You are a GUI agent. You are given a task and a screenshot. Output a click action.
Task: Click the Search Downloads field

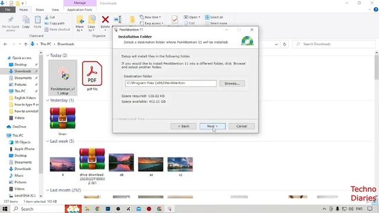click(x=333, y=44)
